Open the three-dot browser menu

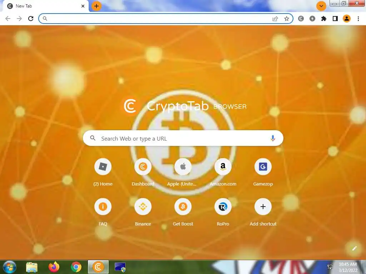358,19
